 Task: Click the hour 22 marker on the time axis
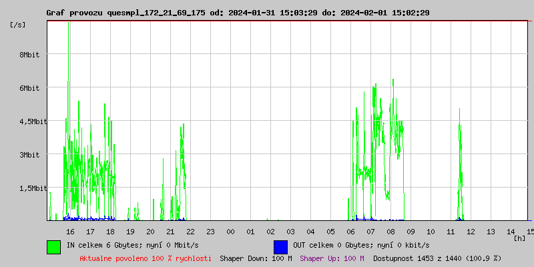(x=190, y=231)
